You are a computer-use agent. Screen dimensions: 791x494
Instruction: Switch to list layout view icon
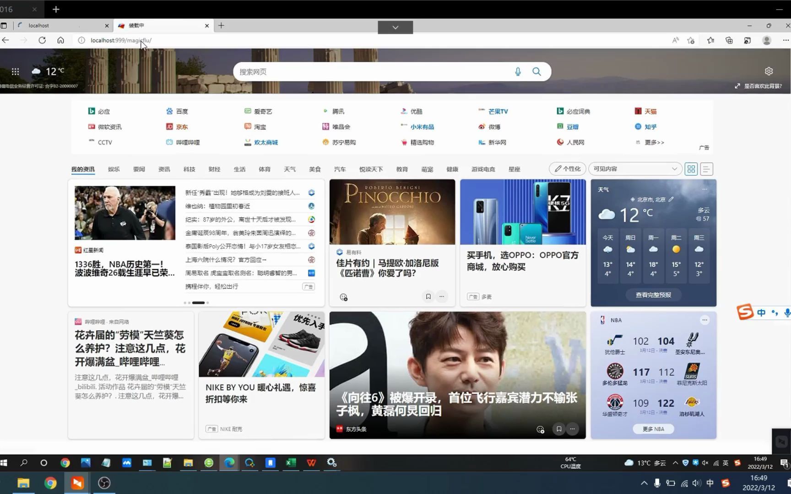tap(706, 169)
